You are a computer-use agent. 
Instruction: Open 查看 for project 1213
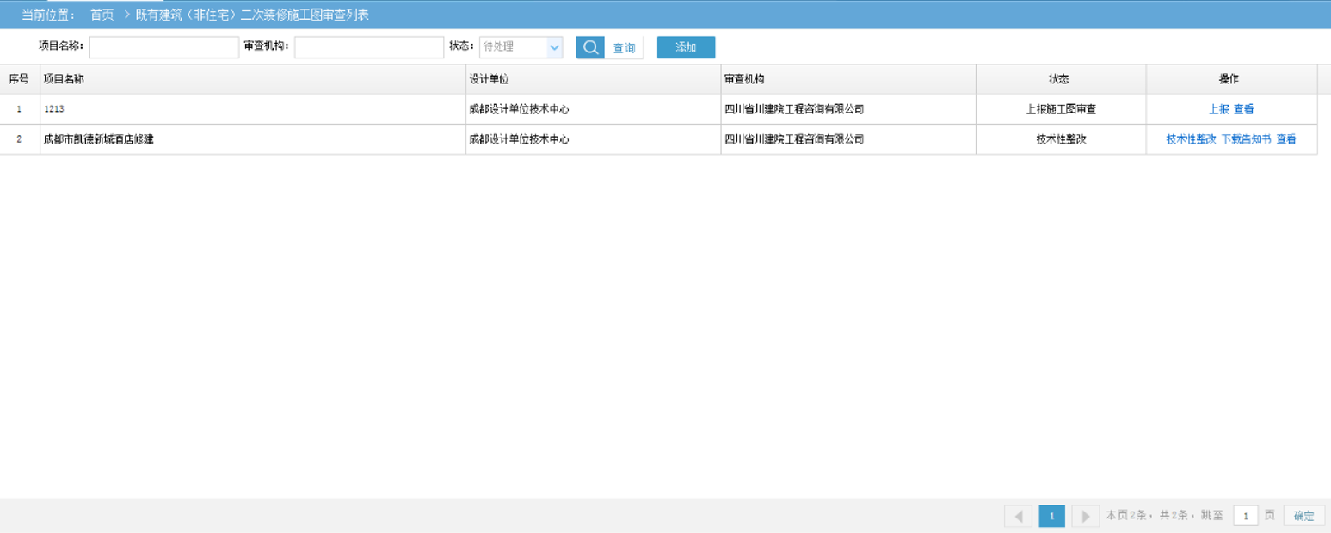[x=1243, y=109]
